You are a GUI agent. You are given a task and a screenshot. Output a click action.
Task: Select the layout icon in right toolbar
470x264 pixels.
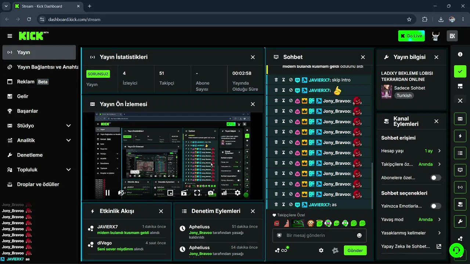460,86
